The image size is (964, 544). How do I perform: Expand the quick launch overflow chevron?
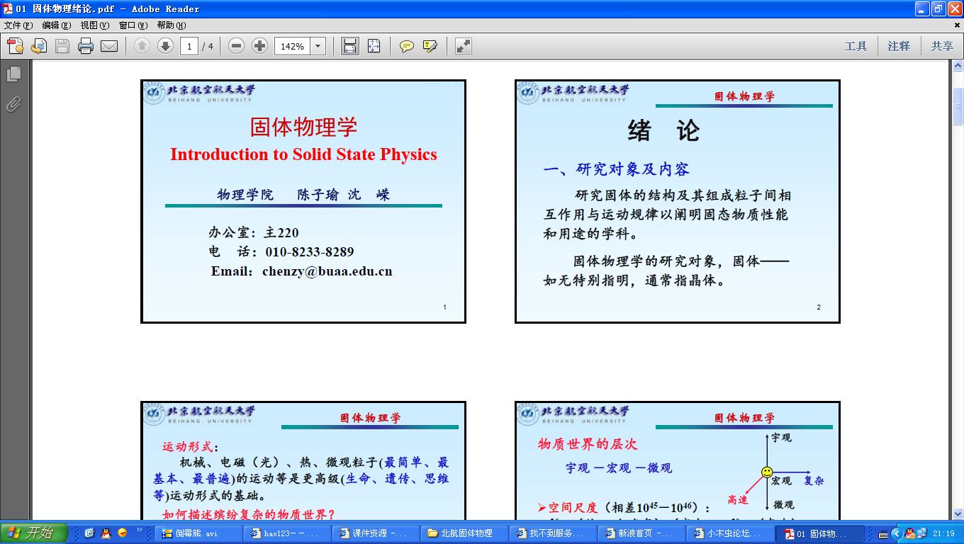pos(139,529)
